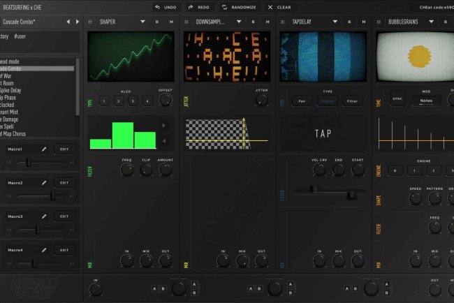Click the pencil icon for Macro1
The image size is (454, 303).
pyautogui.click(x=43, y=149)
